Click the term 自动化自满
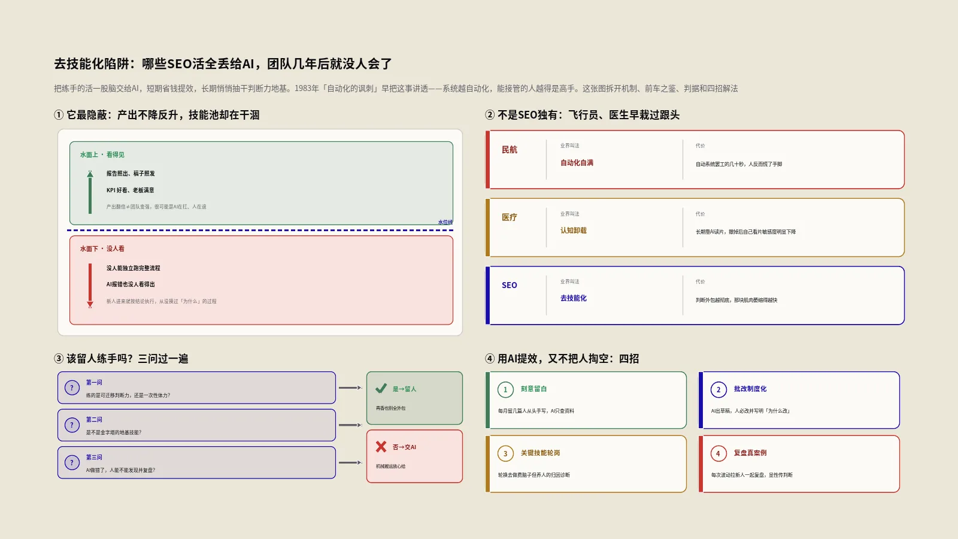This screenshot has width=958, height=539. click(577, 163)
